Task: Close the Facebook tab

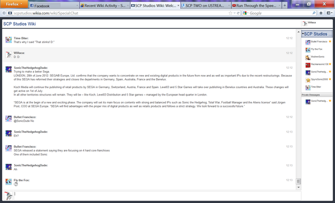Action: coord(77,6)
